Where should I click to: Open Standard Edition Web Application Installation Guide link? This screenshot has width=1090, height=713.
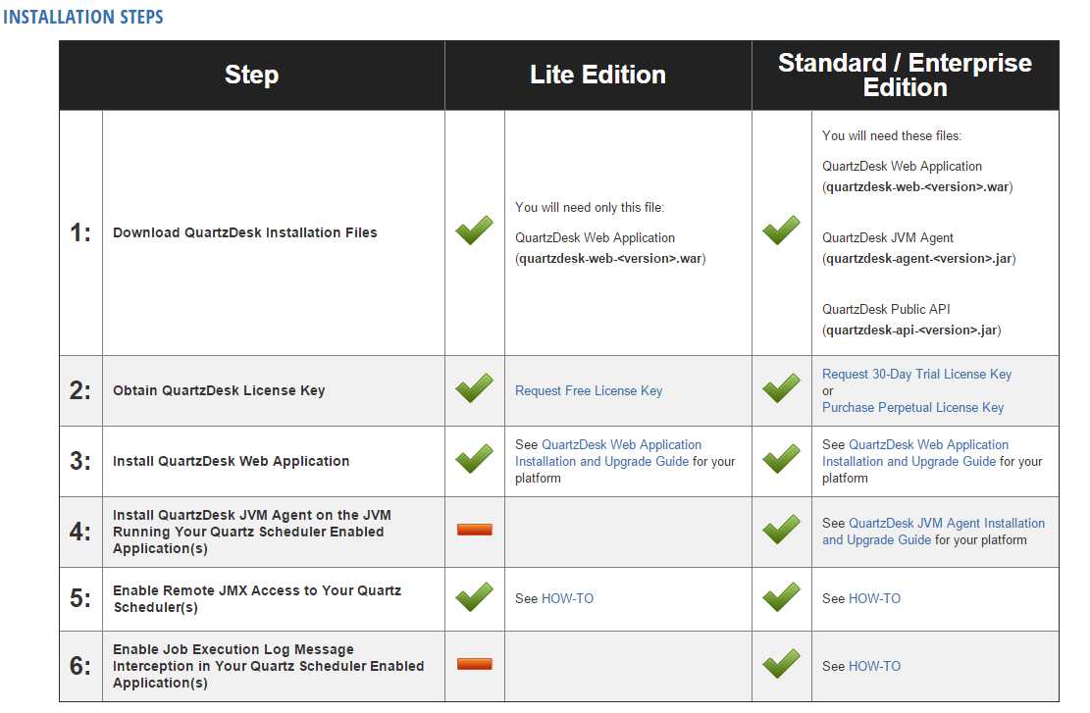(915, 453)
